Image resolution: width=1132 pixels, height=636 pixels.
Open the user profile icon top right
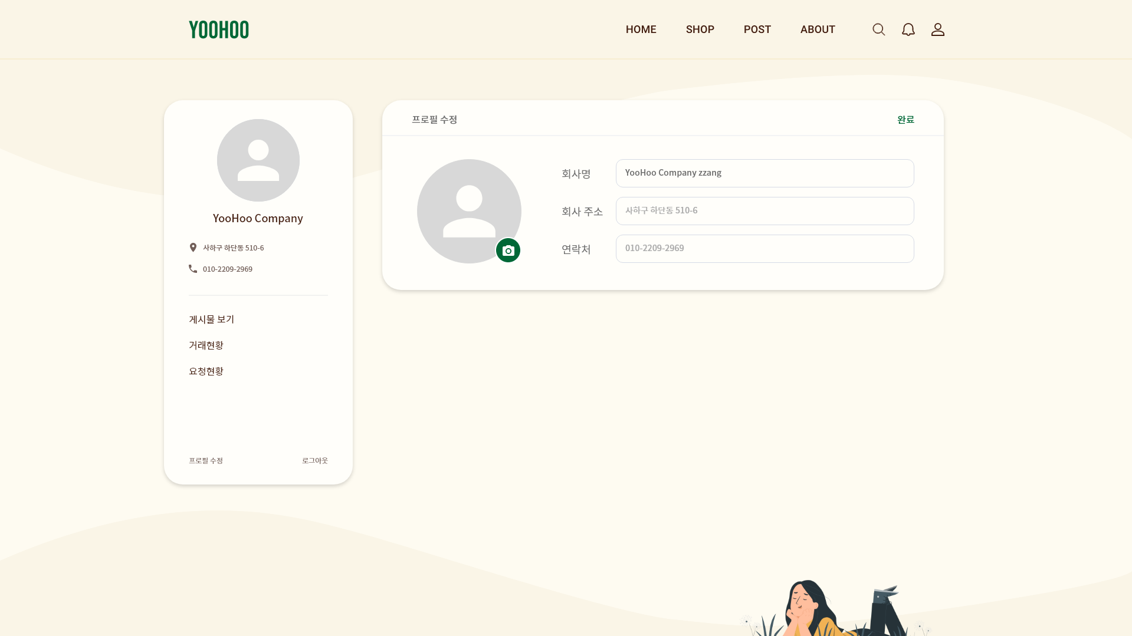pos(937,29)
